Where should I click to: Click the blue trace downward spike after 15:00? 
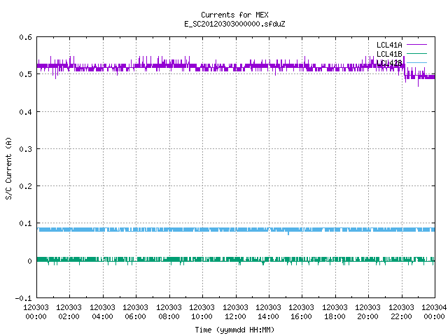click(288, 233)
